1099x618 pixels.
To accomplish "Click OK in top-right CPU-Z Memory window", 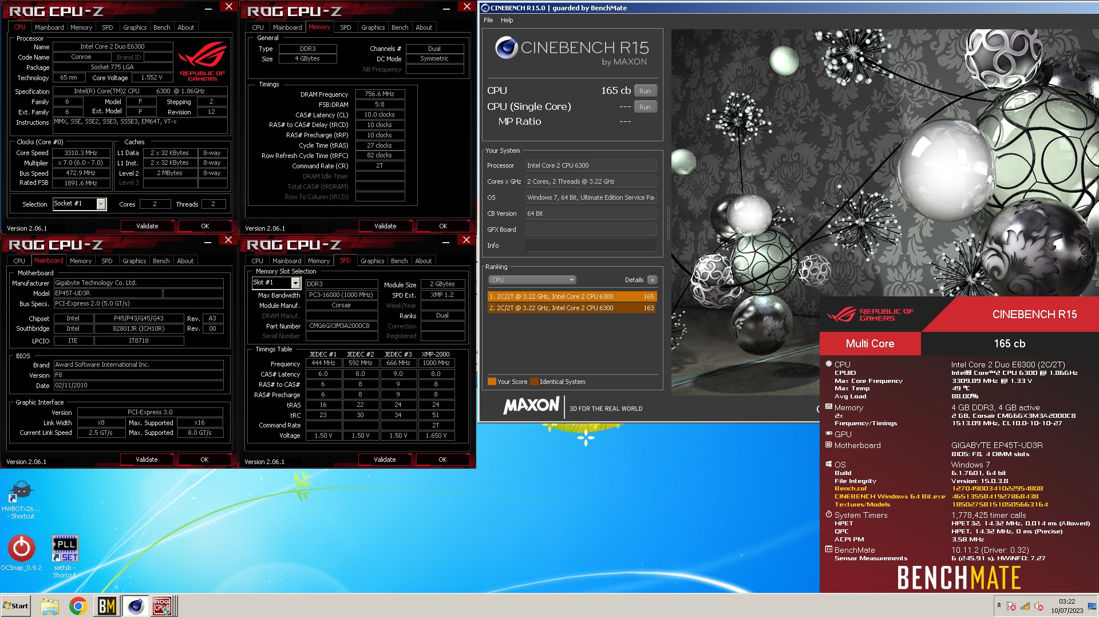I will coord(443,226).
